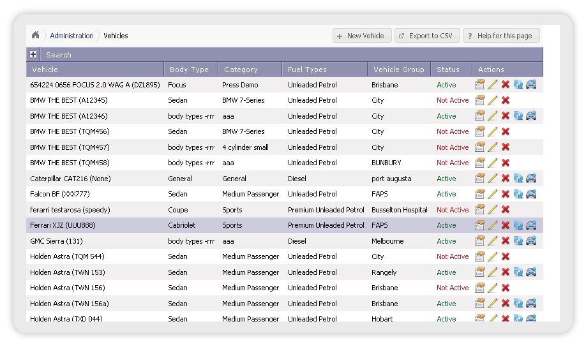This screenshot has height=347, width=586.
Task: Delete the Falcon BF (XXX777) vehicle
Action: [506, 194]
